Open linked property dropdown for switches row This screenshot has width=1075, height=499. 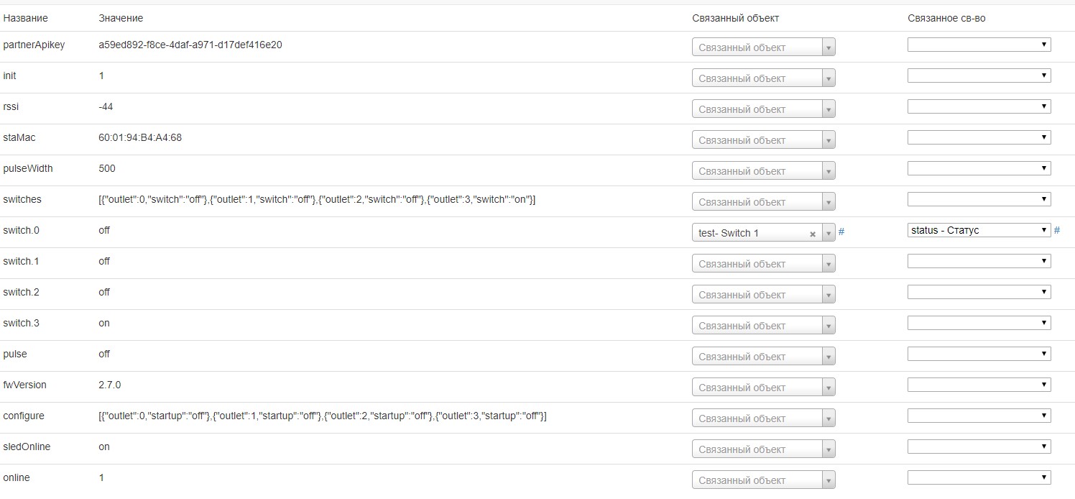(979, 199)
